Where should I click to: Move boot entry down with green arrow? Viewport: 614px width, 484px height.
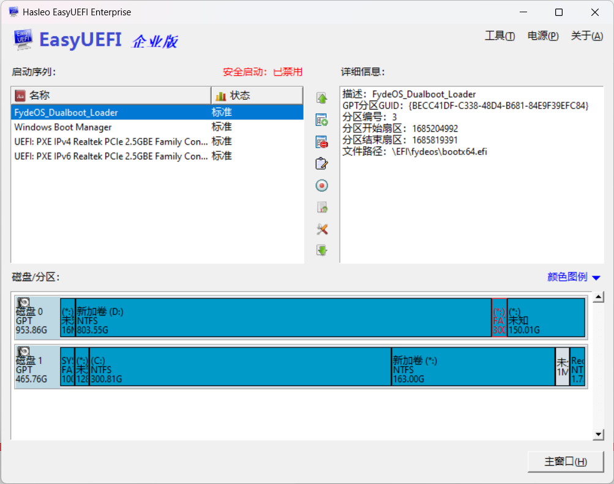pos(322,250)
